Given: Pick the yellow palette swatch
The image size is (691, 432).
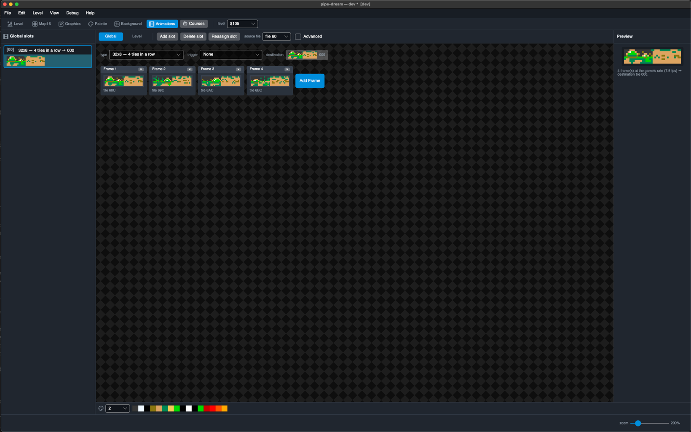Looking at the screenshot, I should coord(171,408).
